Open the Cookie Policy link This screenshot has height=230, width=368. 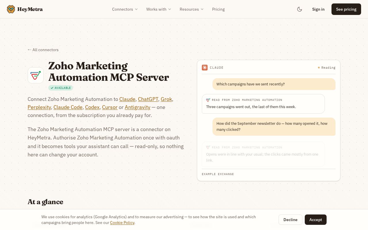pos(122,223)
